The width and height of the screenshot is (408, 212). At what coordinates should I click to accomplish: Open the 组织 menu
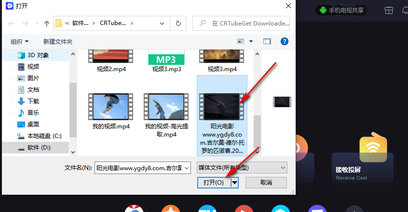click(19, 41)
